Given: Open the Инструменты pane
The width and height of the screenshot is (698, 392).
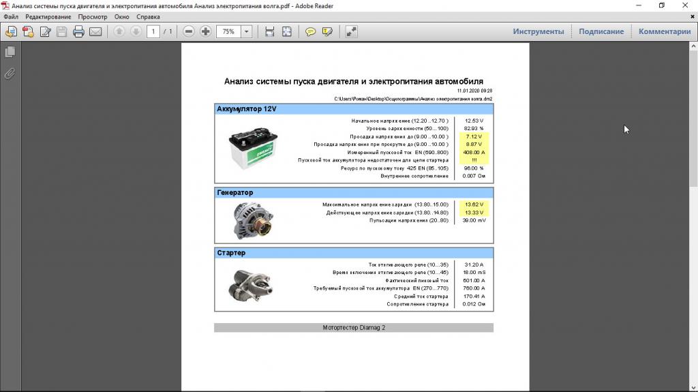Looking at the screenshot, I should pyautogui.click(x=538, y=31).
